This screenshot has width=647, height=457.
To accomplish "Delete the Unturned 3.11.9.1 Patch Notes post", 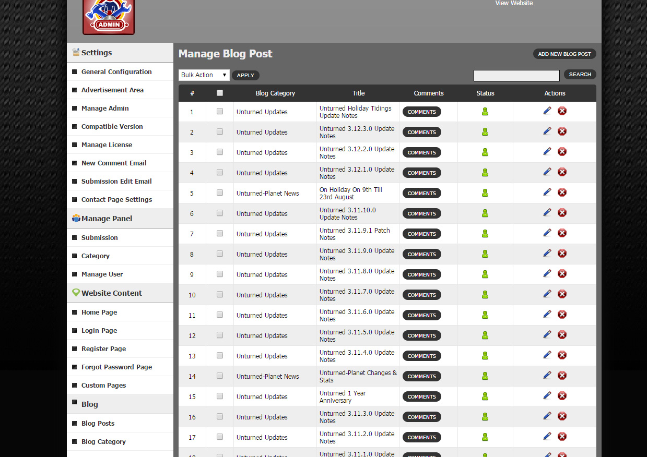I will [562, 233].
